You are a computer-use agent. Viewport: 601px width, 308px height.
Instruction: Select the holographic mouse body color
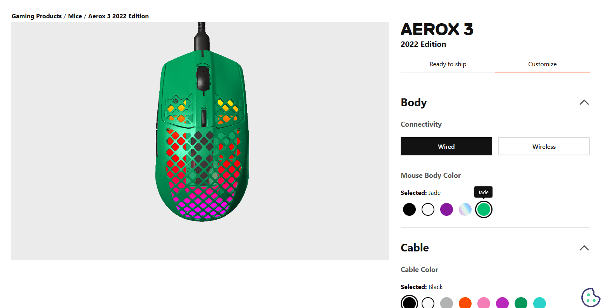tap(465, 209)
